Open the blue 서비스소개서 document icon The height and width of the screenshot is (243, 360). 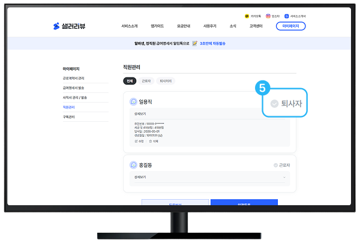(287, 16)
